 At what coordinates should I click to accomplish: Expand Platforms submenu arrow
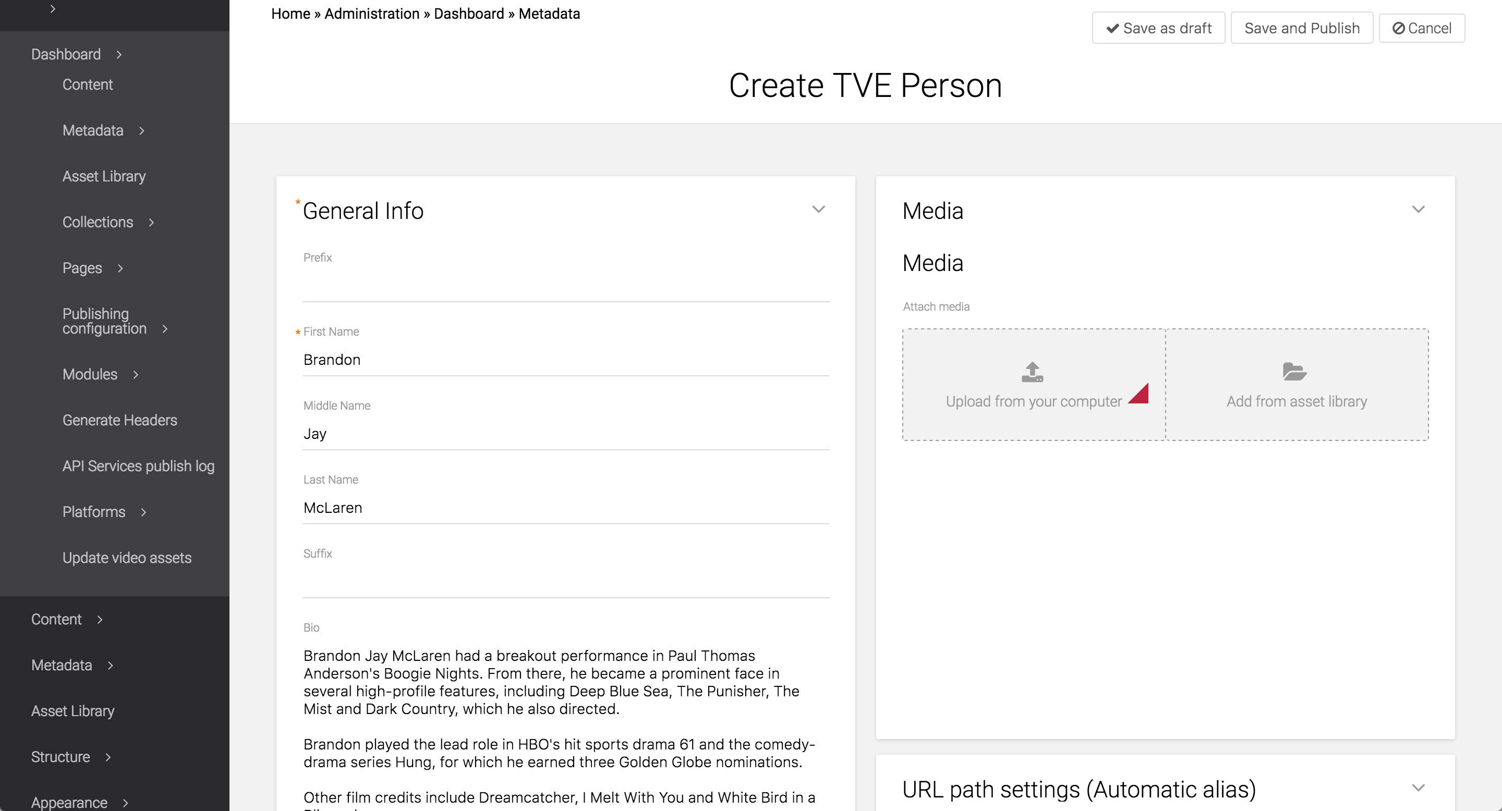143,512
